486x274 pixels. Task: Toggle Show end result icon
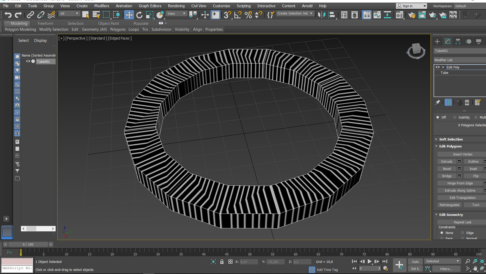click(448, 103)
